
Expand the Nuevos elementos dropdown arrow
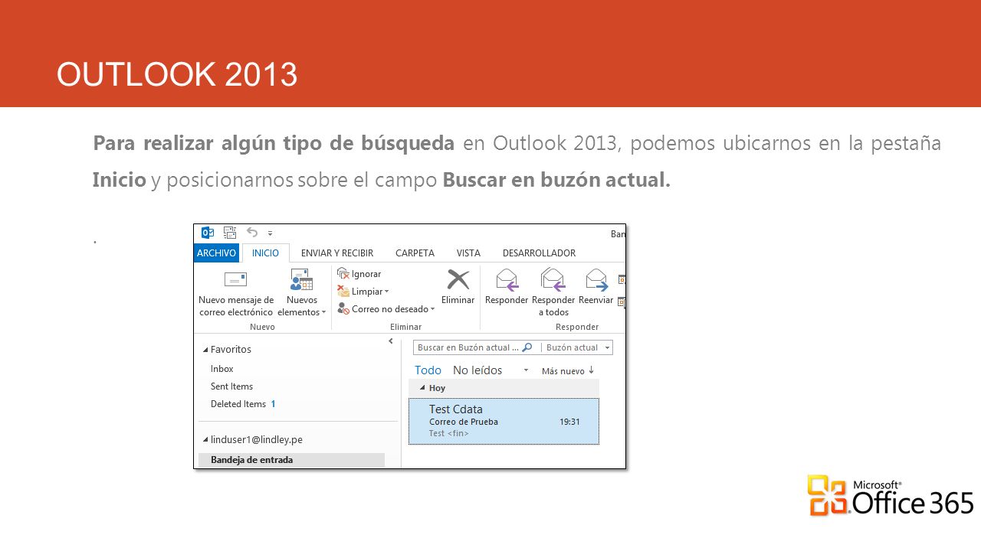323,312
